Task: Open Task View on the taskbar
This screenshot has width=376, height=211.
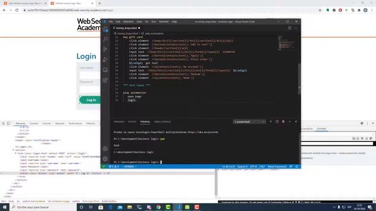Action: [x=91, y=207]
